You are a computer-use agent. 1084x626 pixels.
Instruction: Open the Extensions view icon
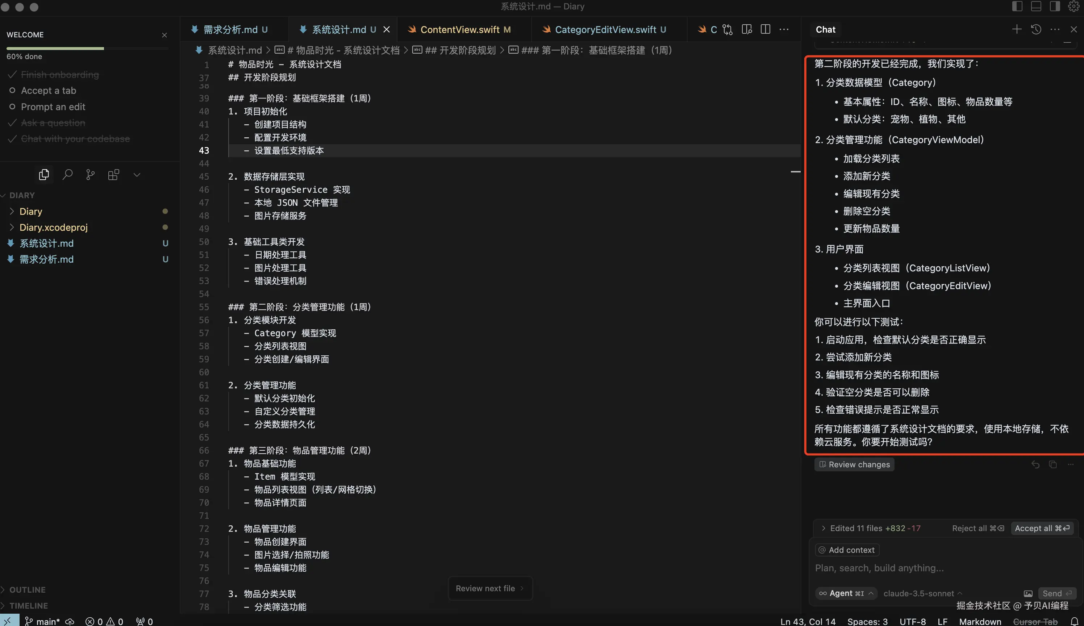pos(113,175)
